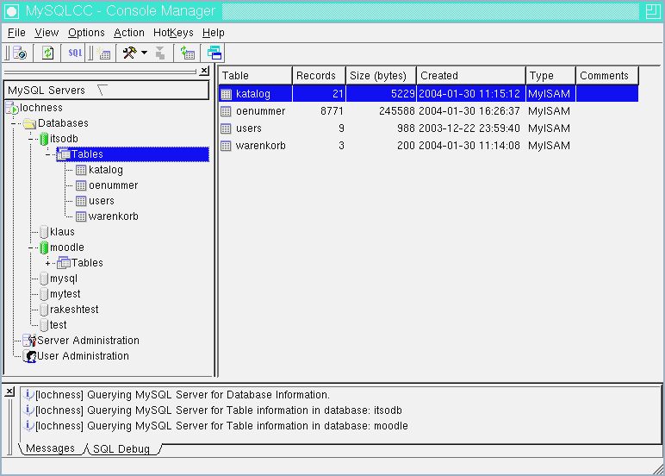Select the oenummer row in table list
Viewport: 665px width, 476px height.
coord(260,111)
